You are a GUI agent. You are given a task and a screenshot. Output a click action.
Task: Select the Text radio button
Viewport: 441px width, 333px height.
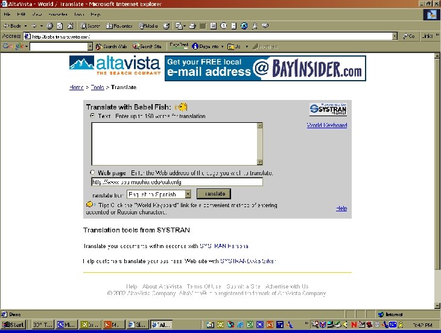92,116
